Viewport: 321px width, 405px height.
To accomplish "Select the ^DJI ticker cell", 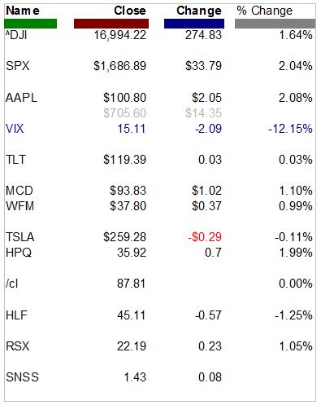I will point(16,35).
